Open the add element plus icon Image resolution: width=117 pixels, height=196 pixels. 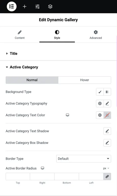pyautogui.click(x=25, y=6)
